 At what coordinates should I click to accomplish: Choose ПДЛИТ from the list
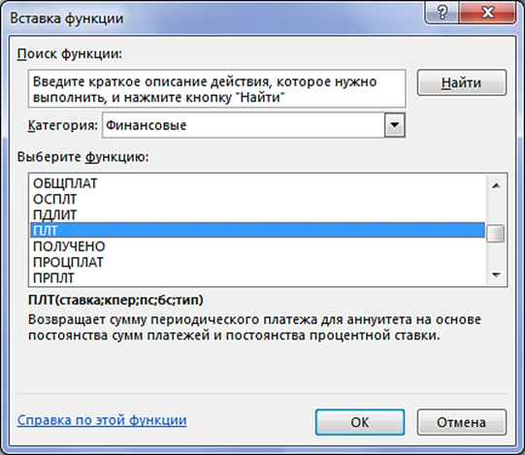click(x=257, y=215)
